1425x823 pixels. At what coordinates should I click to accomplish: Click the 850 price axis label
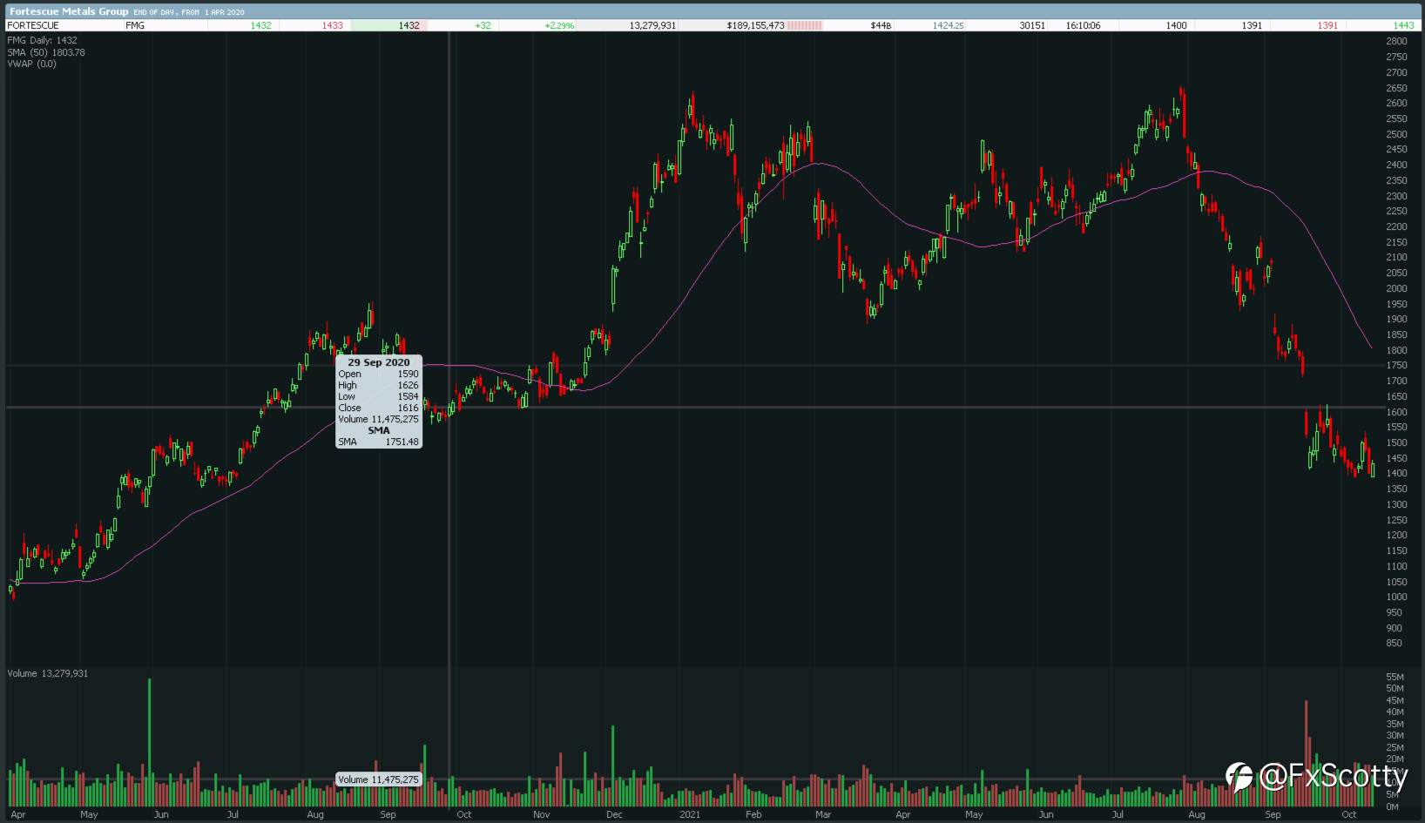point(1394,643)
